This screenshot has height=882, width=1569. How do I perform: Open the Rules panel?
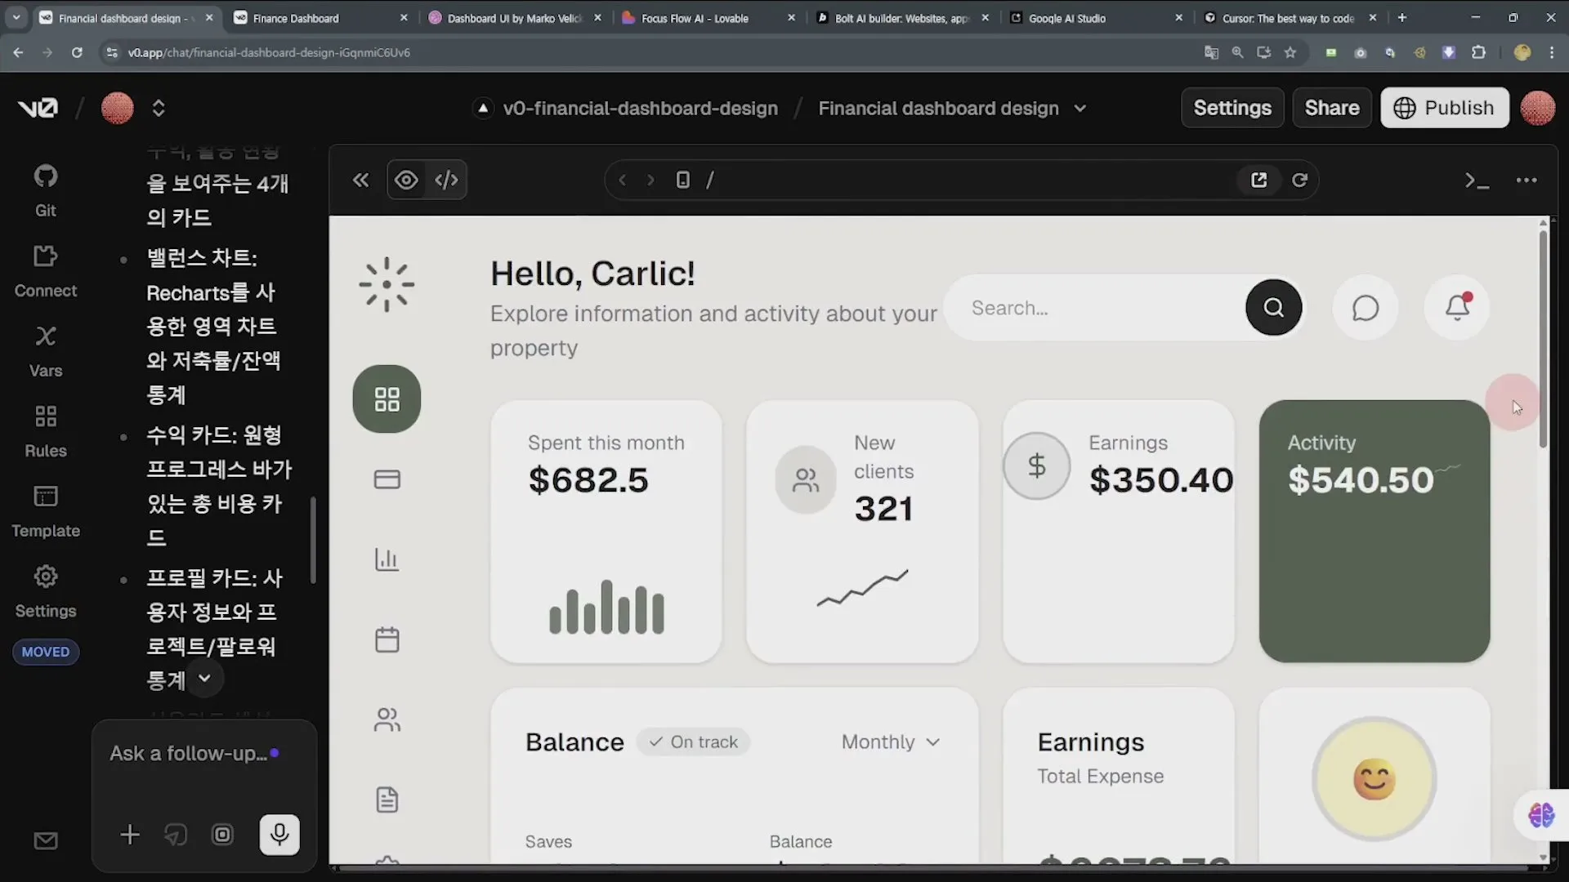point(46,431)
